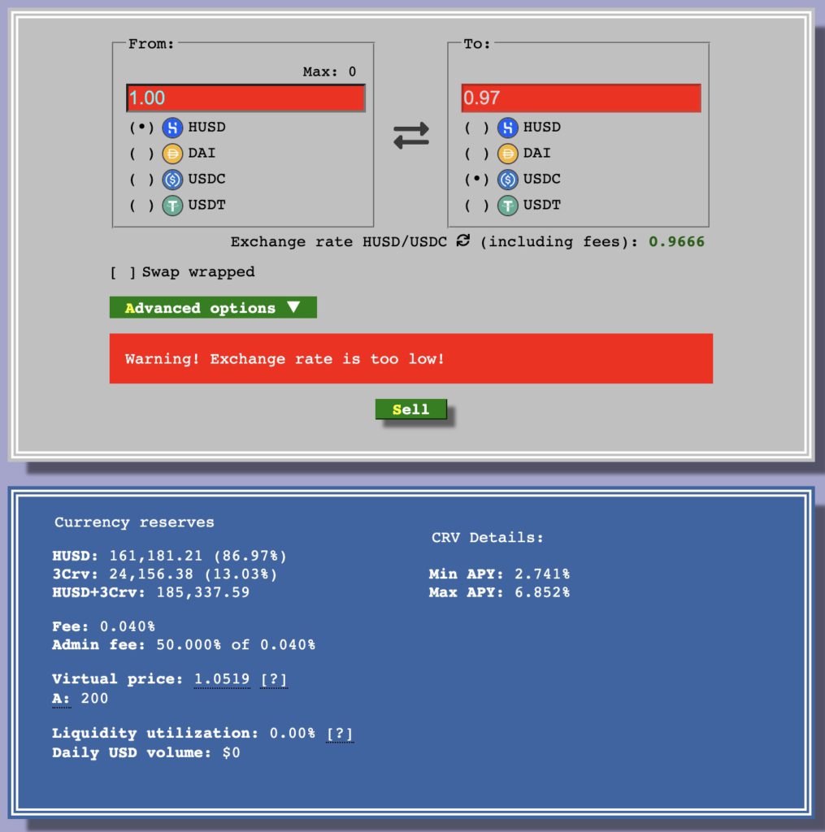Select HUSD radio button in To panel
Image resolution: width=825 pixels, height=832 pixels.
pyautogui.click(x=476, y=128)
